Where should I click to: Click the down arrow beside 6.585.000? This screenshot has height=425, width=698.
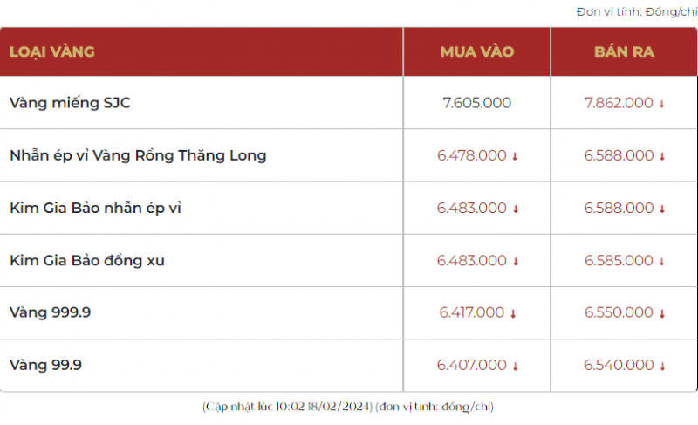(662, 262)
